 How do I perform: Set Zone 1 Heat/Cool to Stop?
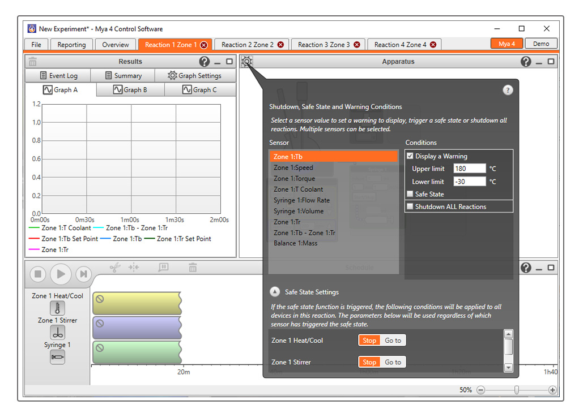(369, 340)
